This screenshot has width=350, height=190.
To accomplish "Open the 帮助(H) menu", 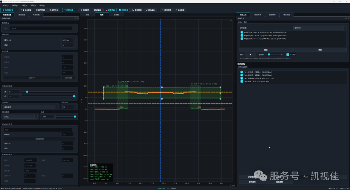I will 42,6.
